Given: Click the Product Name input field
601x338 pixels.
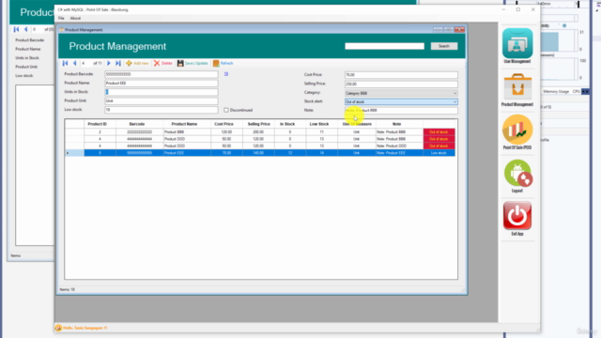Looking at the screenshot, I should tap(162, 83).
